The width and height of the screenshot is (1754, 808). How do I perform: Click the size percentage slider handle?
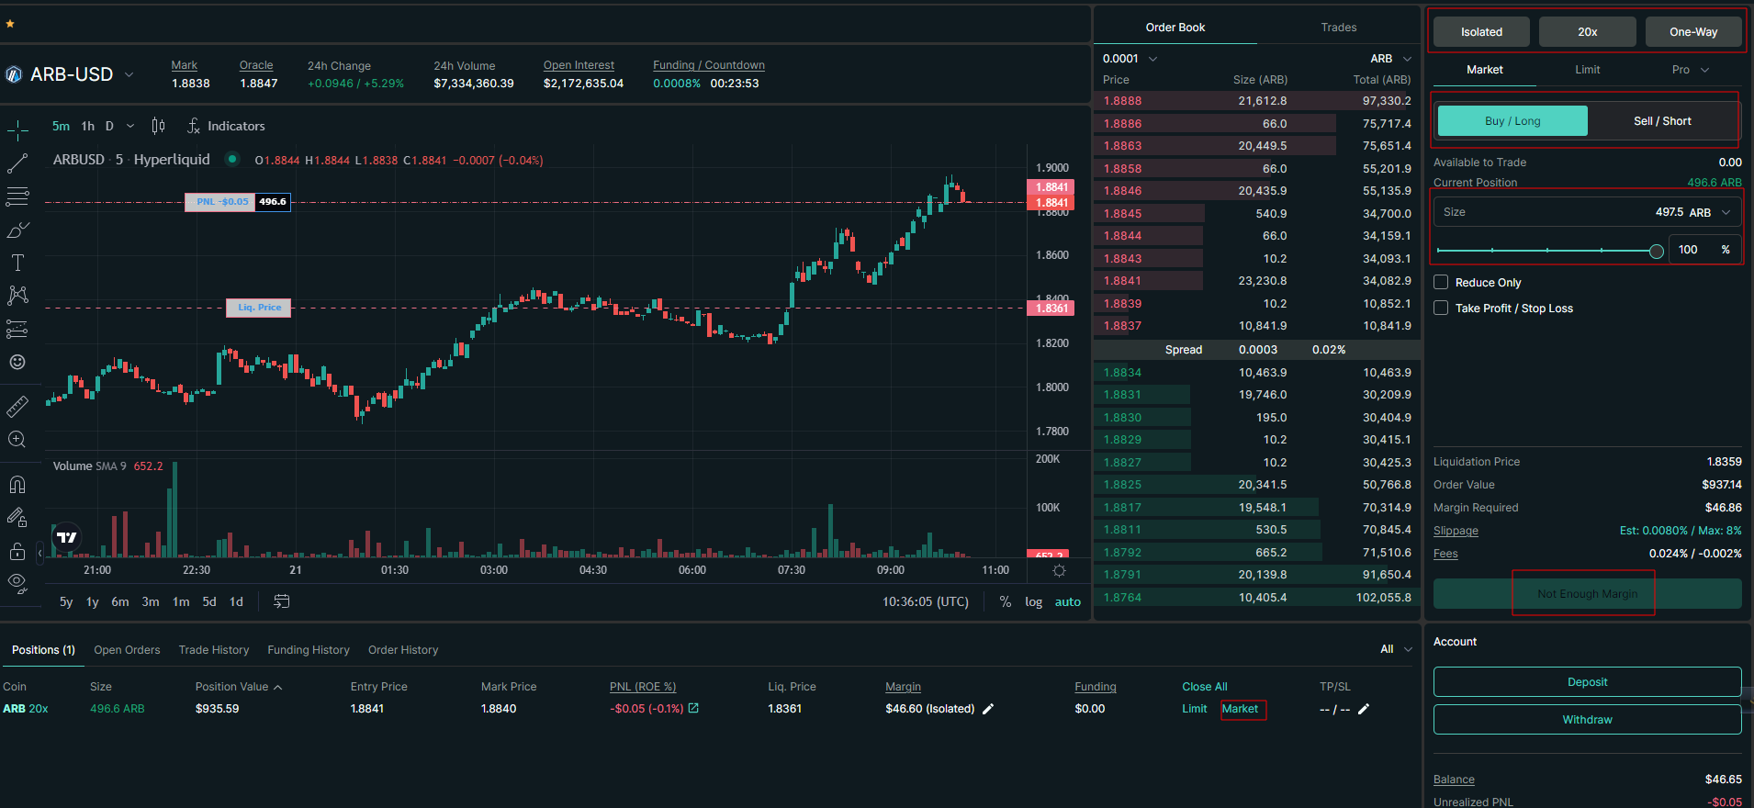click(1656, 251)
